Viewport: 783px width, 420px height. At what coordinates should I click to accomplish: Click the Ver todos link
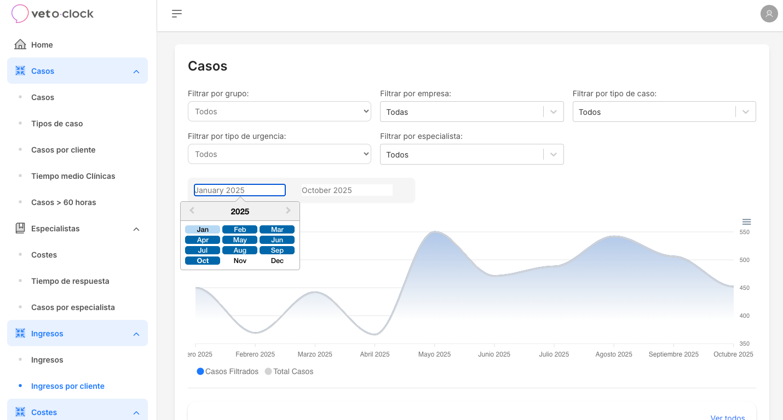coord(727,417)
